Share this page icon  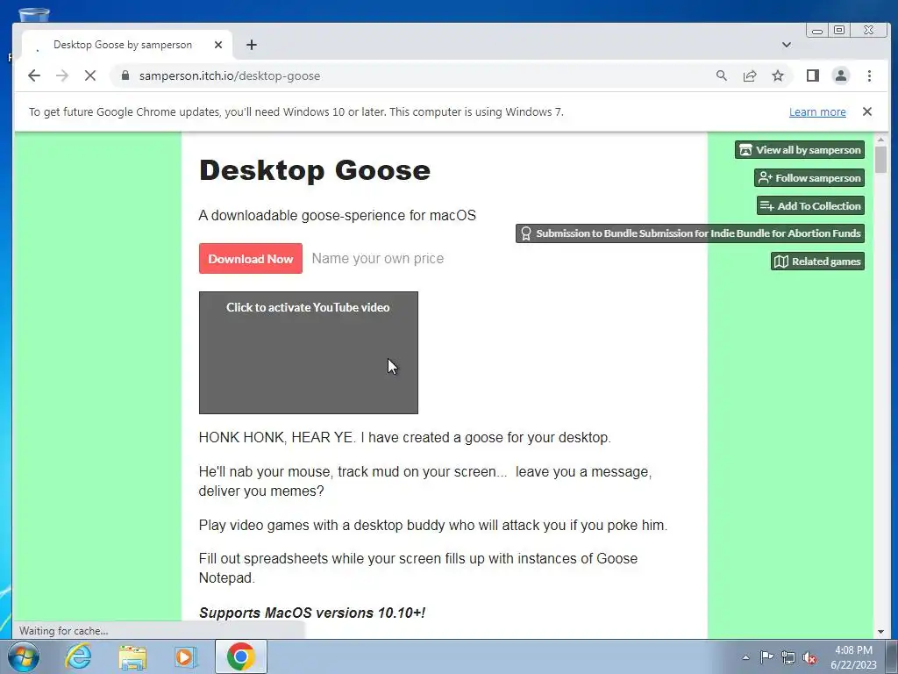click(x=750, y=75)
